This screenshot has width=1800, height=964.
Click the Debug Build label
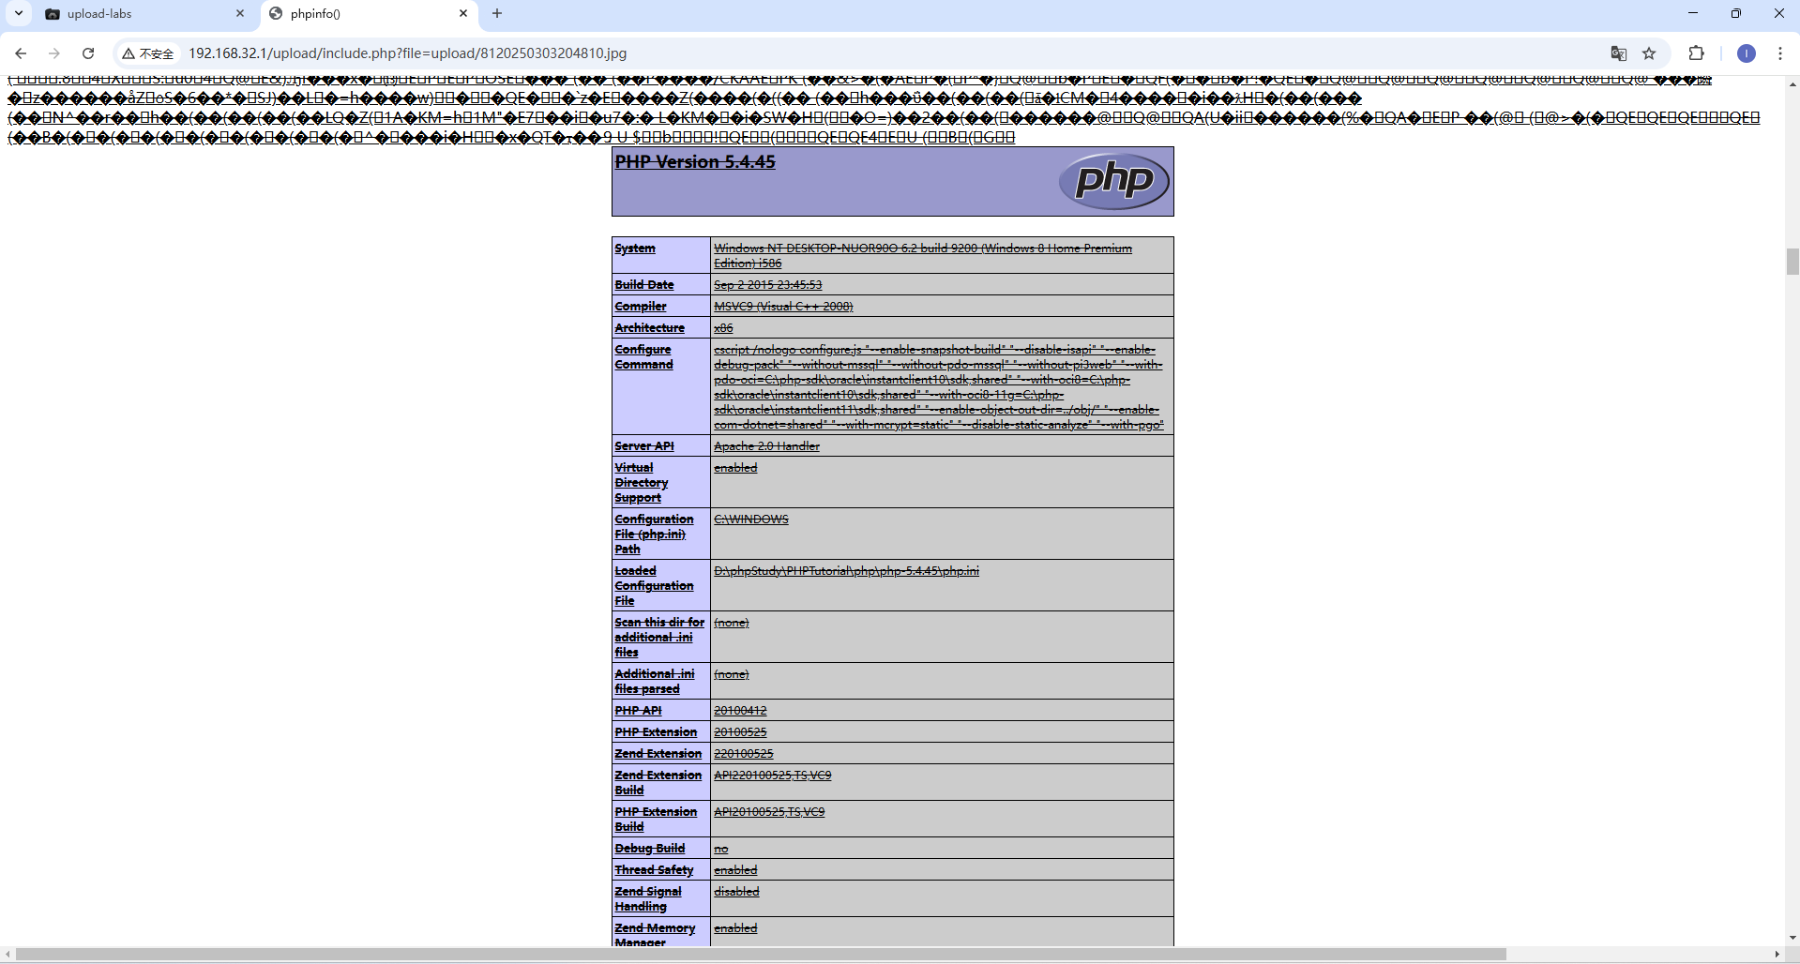tap(650, 849)
